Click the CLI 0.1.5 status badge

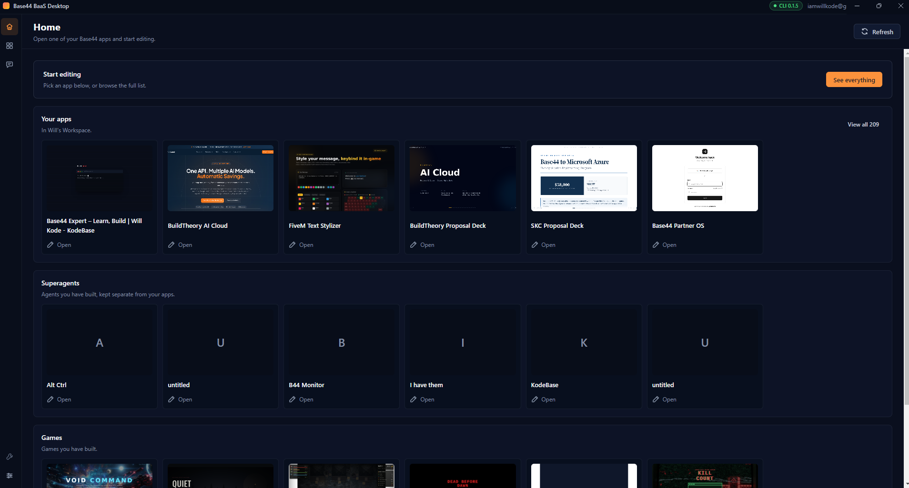point(786,6)
